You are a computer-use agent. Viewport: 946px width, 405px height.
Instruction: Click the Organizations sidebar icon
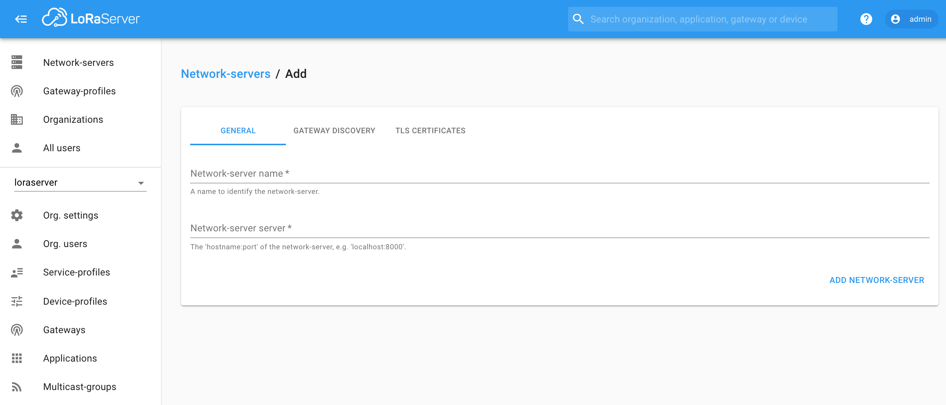pos(17,119)
